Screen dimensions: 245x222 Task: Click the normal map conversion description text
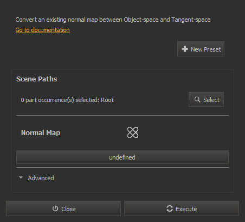pyautogui.click(x=113, y=20)
